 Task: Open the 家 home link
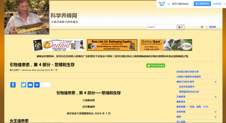[x=202, y=27]
